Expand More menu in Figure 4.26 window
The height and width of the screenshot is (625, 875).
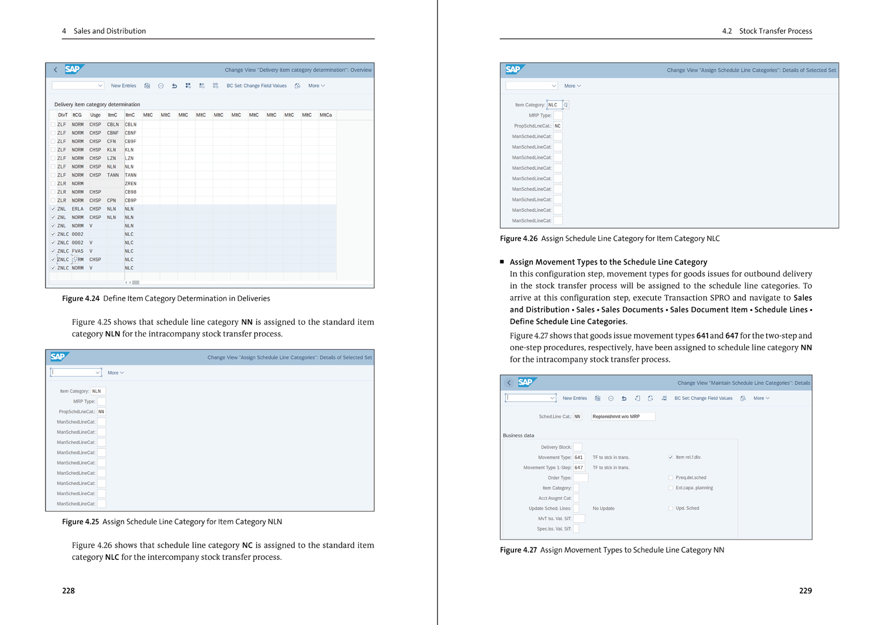point(573,86)
